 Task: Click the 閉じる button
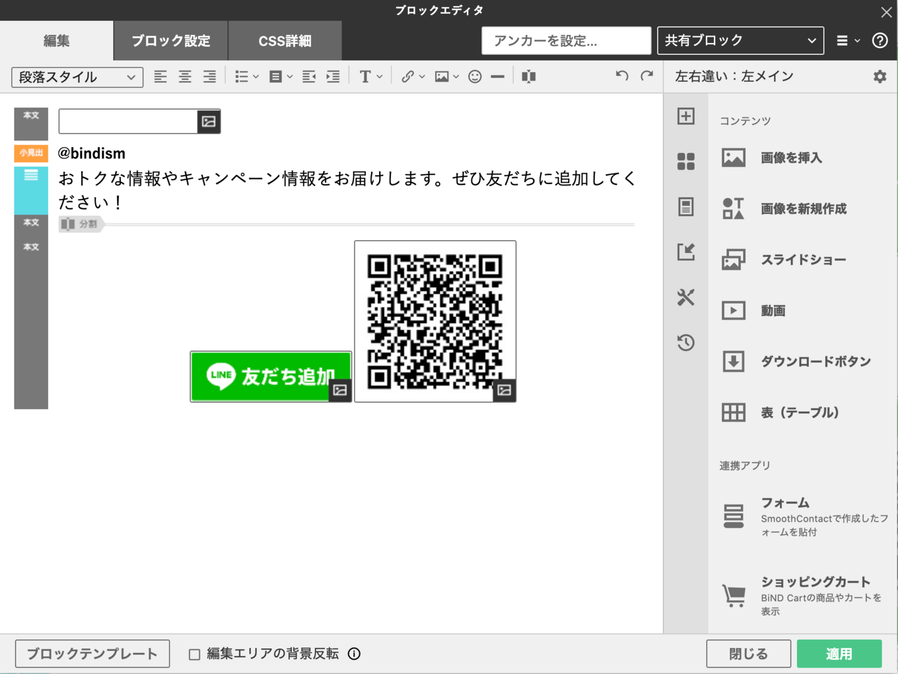748,654
